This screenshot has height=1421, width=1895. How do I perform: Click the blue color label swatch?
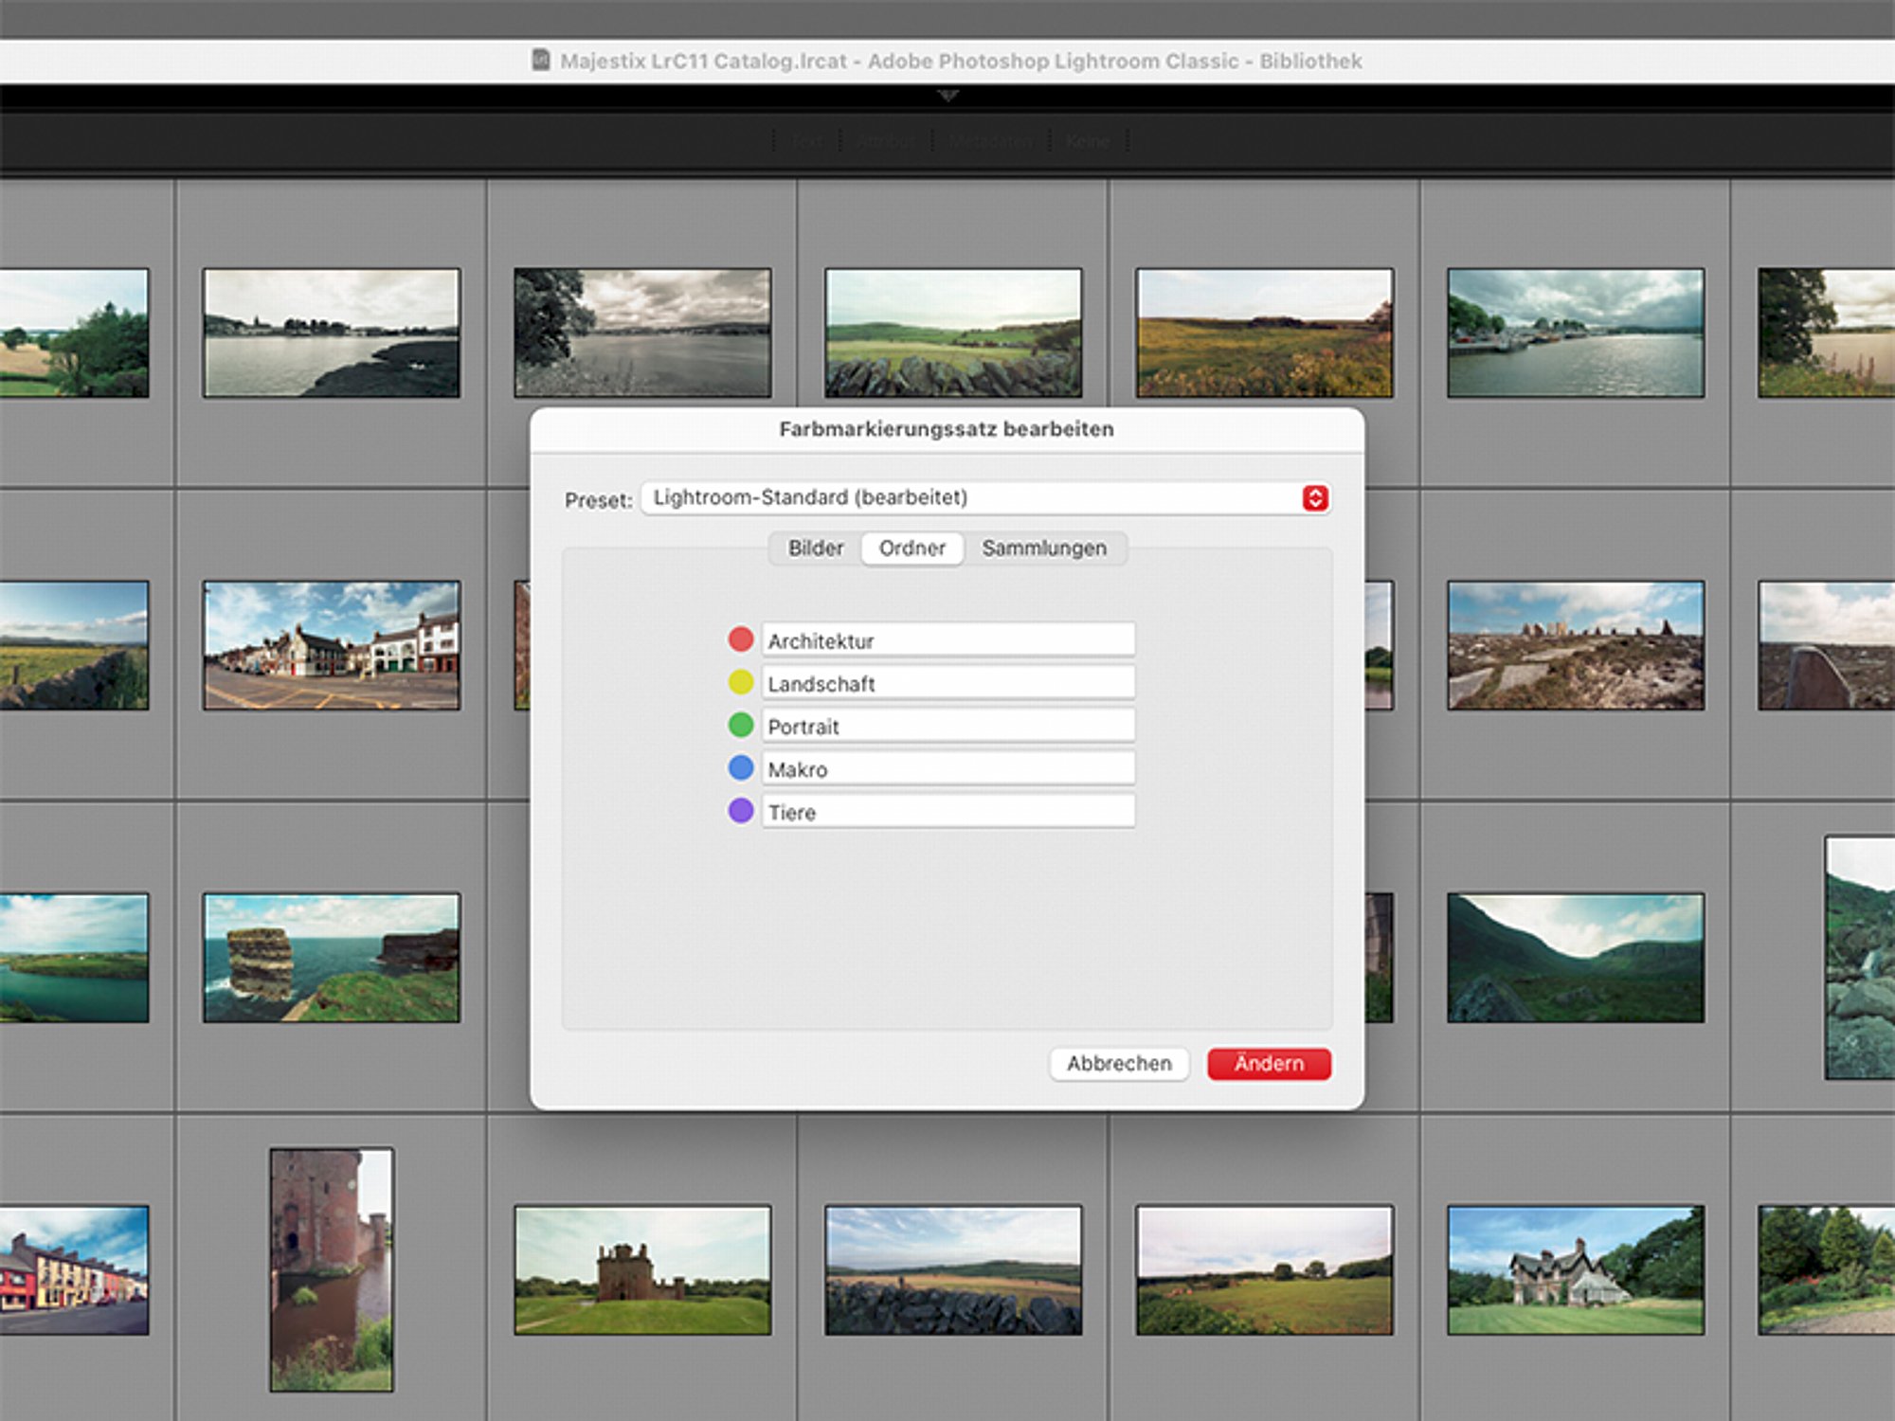pos(741,768)
